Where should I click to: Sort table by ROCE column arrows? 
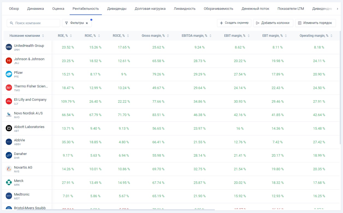point(128,36)
